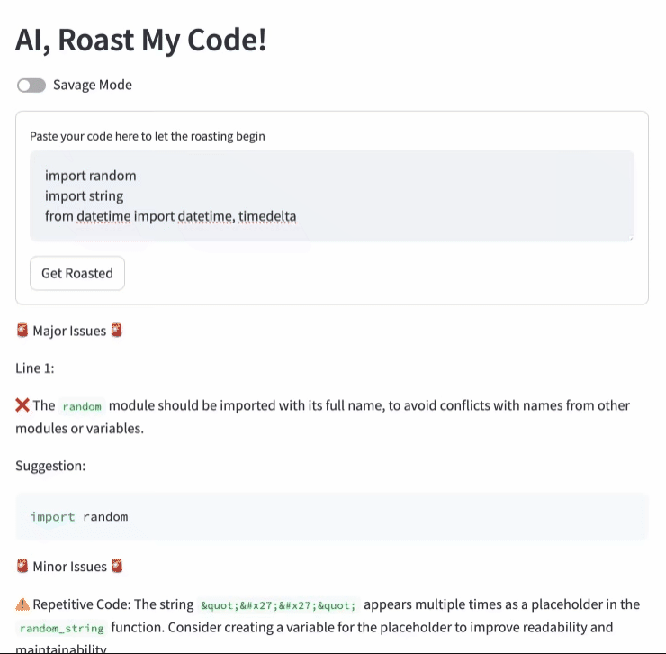Click the green 'random' inline code tag
The width and height of the screenshot is (666, 654).
pos(82,407)
